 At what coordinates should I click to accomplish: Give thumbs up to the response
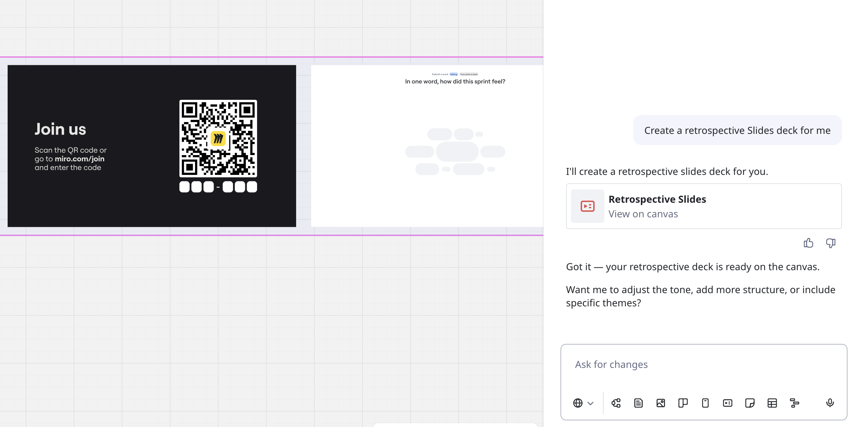click(808, 243)
